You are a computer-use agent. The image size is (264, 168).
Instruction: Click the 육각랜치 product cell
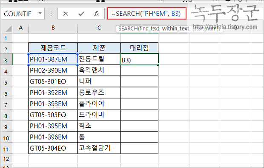(99, 70)
